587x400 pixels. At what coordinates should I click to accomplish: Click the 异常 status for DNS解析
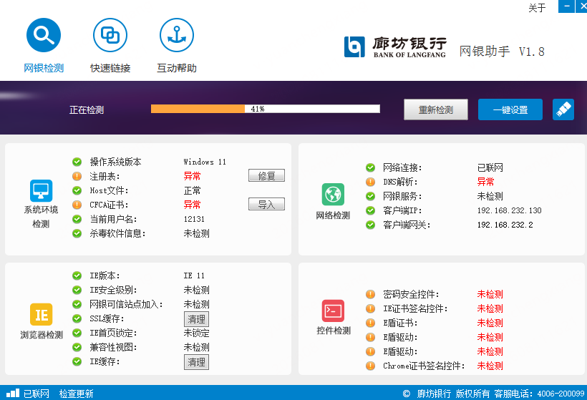pyautogui.click(x=485, y=182)
